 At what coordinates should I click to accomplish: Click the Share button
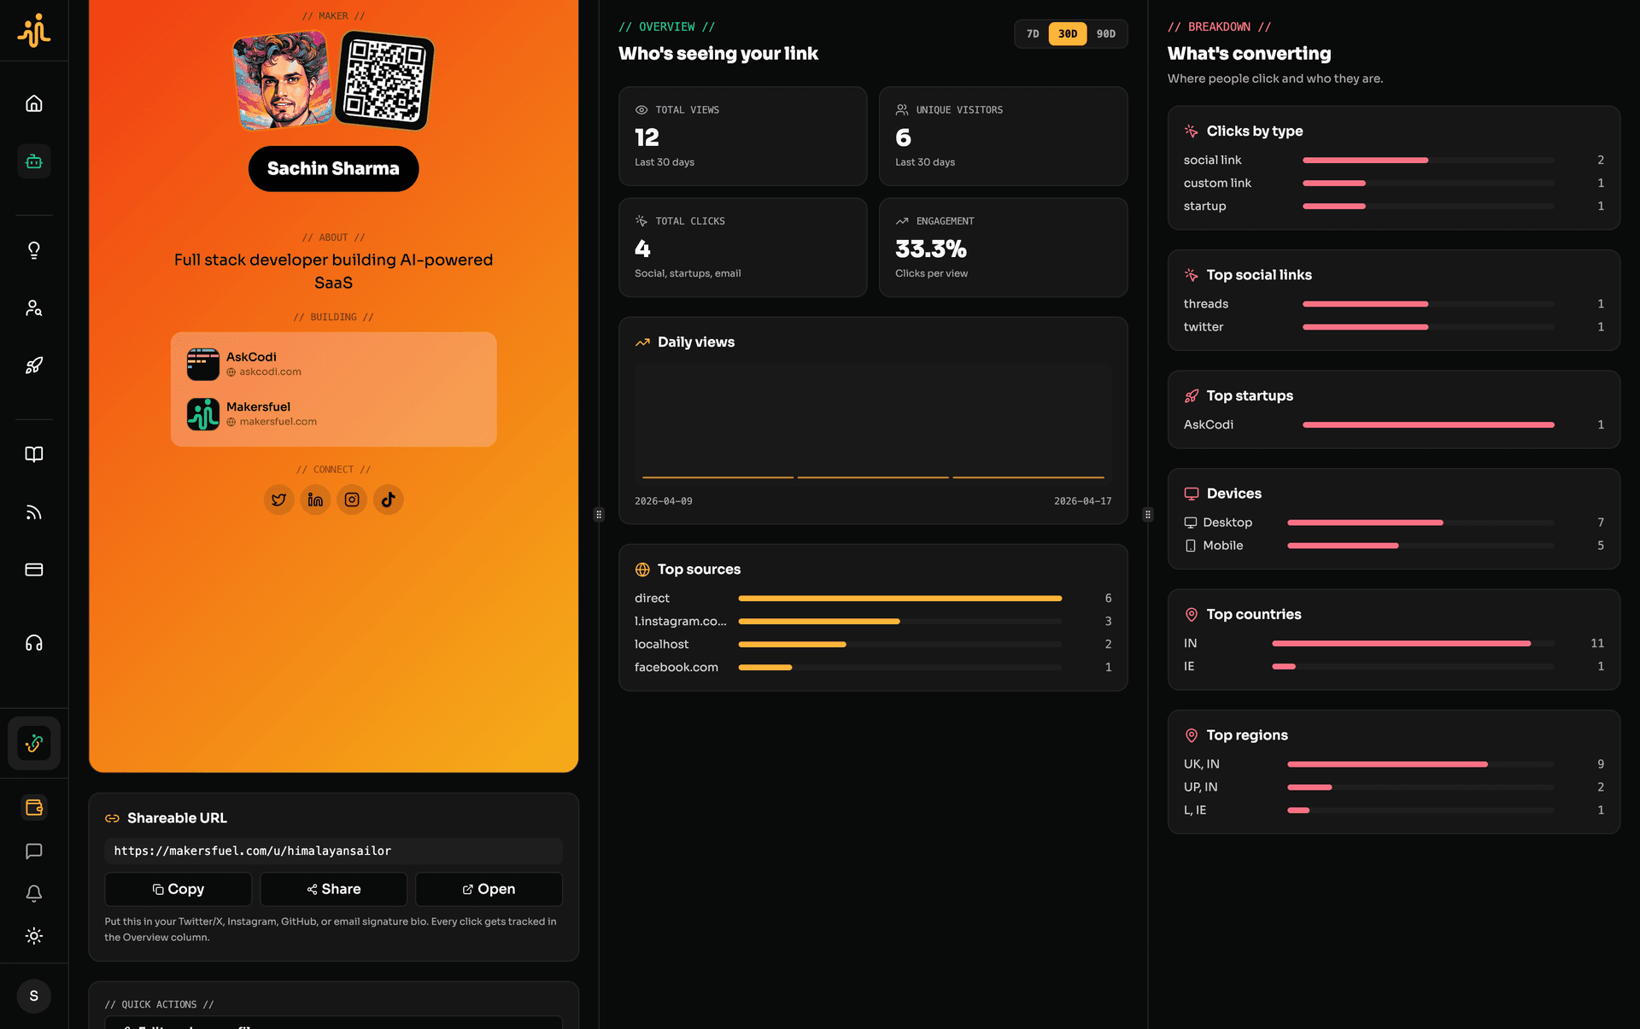334,889
